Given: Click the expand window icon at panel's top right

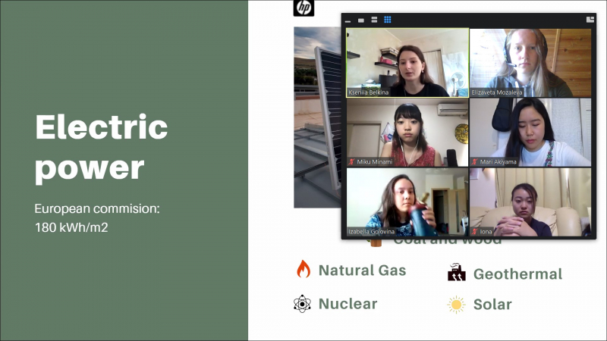Looking at the screenshot, I should coord(590,20).
